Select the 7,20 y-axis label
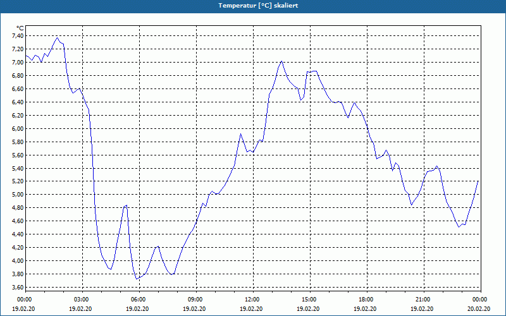506x316 pixels. [x=18, y=49]
